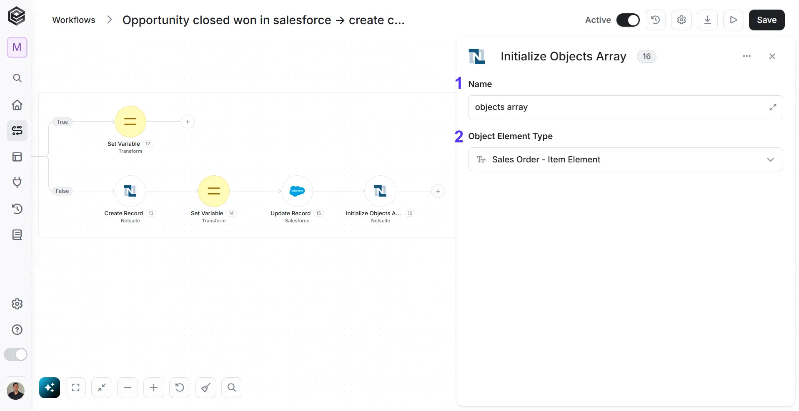Select the Create Record Netsuite node

(x=130, y=191)
